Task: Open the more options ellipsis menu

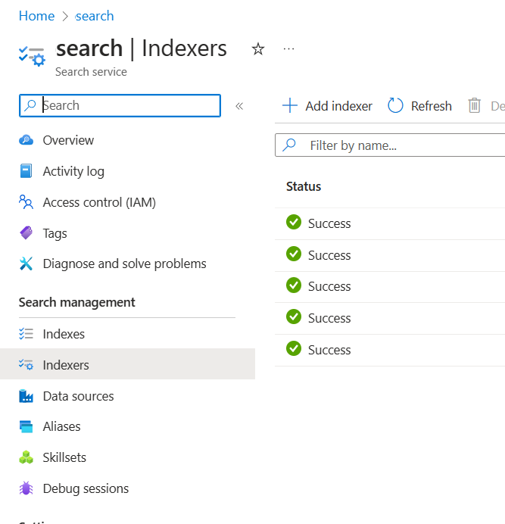Action: click(288, 49)
